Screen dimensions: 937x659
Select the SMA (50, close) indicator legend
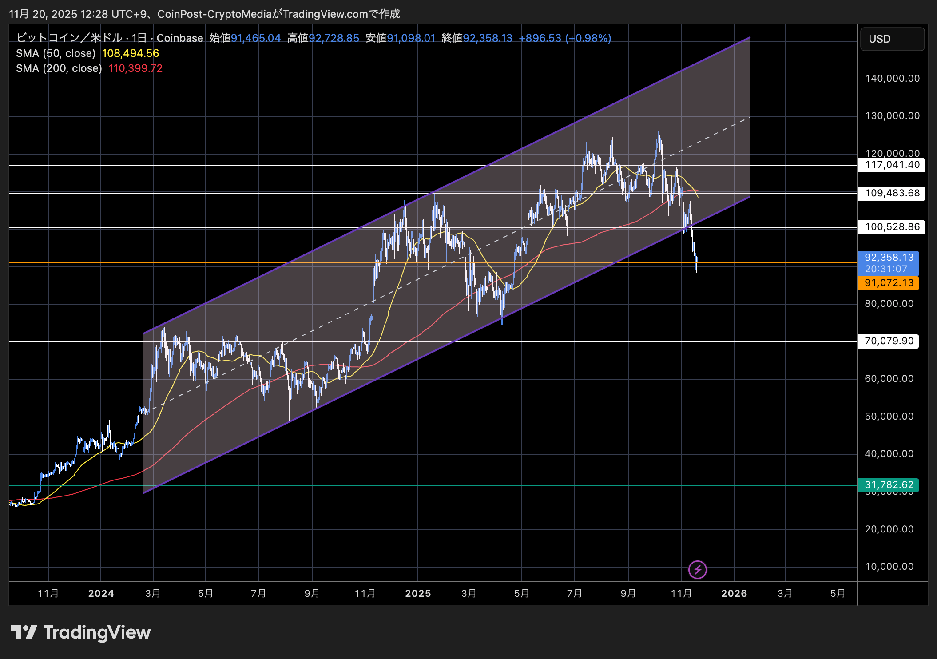pyautogui.click(x=56, y=53)
